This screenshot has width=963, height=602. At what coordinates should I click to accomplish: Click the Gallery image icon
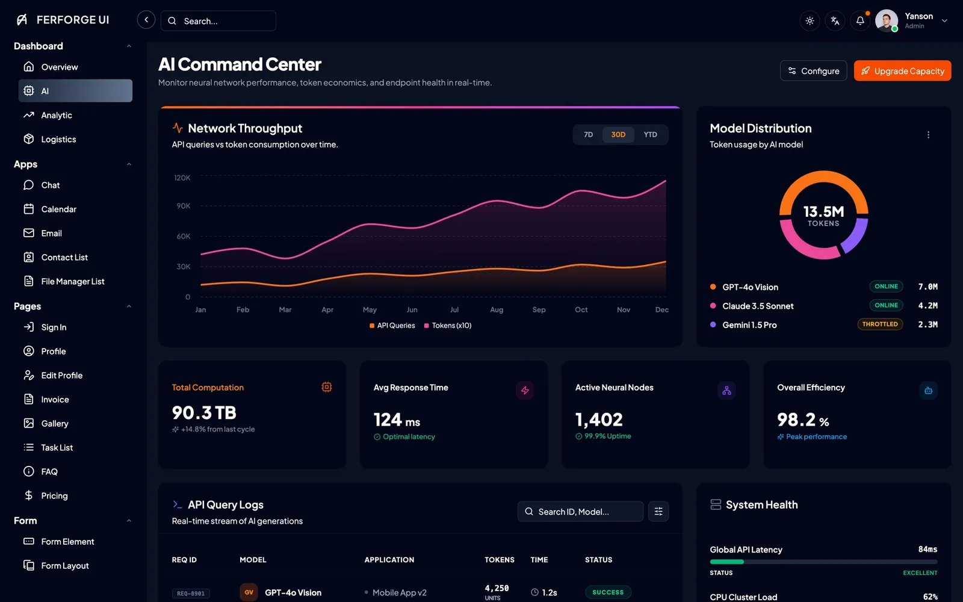pyautogui.click(x=28, y=423)
